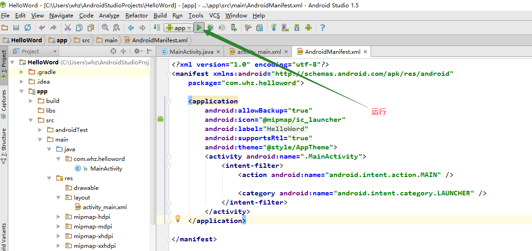Screen dimensions: 532x251
Task: Click the Cut scissors icon
Action: 68,28
